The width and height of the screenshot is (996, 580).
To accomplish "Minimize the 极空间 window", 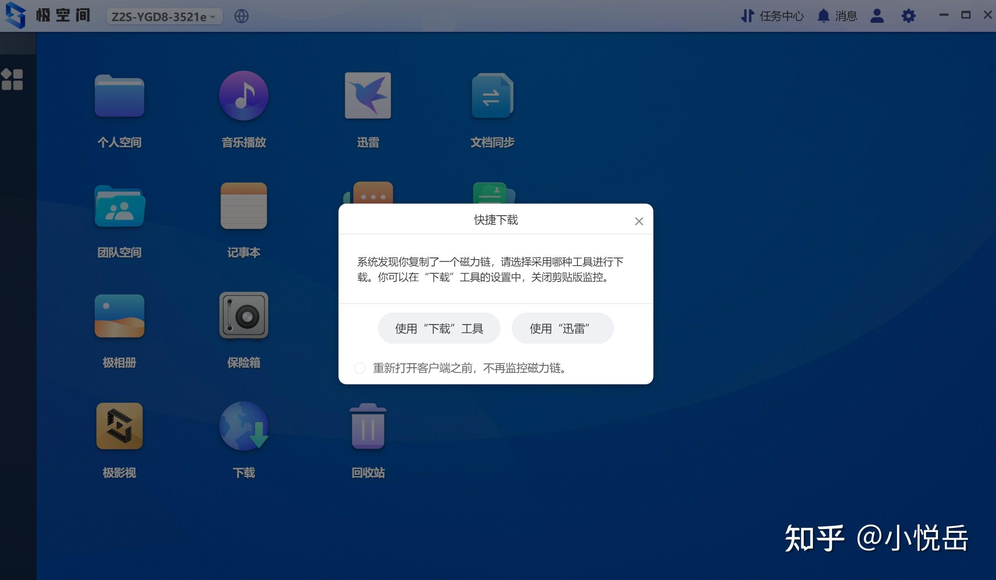I will pyautogui.click(x=944, y=15).
